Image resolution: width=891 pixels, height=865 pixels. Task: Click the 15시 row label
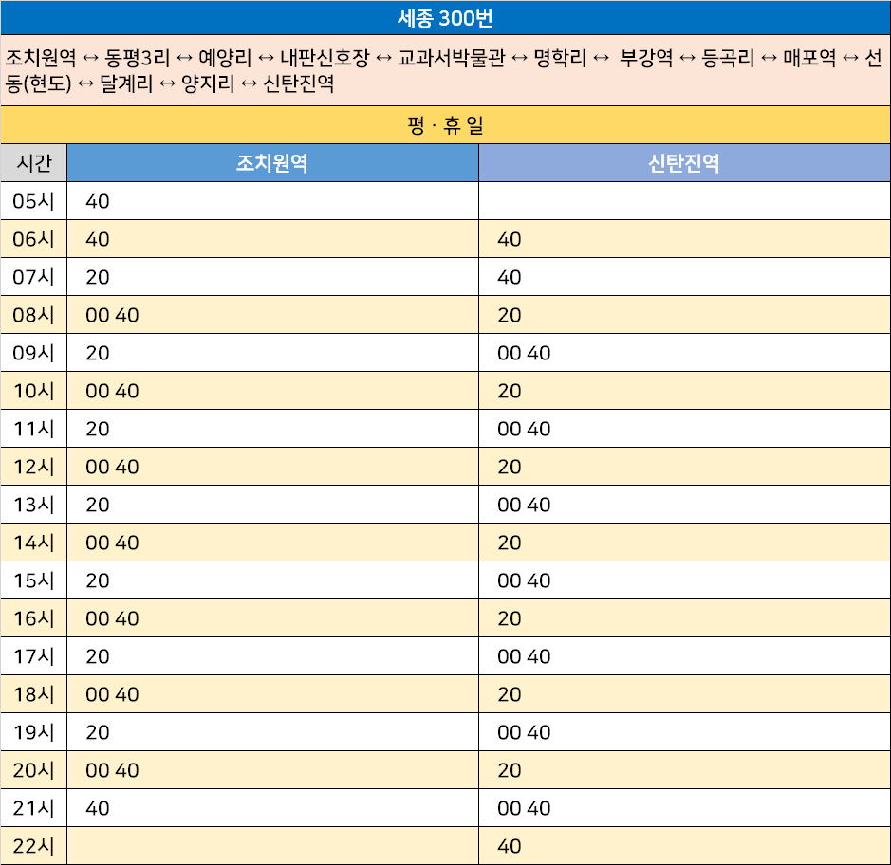[x=33, y=580]
